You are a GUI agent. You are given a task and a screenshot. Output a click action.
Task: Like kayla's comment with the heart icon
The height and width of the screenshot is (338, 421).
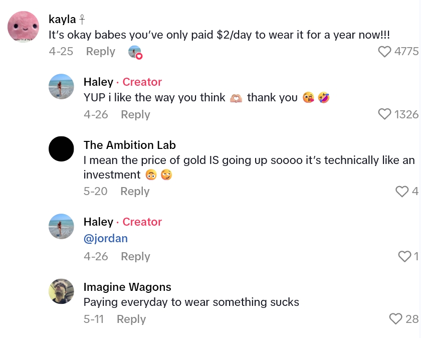point(384,52)
